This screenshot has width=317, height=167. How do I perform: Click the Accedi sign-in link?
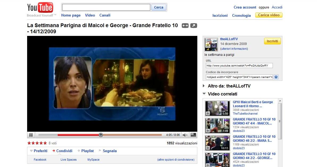click(x=277, y=7)
